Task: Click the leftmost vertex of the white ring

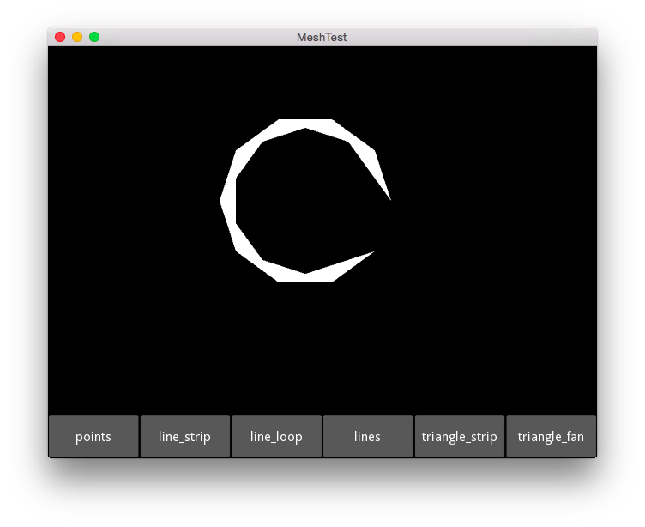Action: coord(222,201)
